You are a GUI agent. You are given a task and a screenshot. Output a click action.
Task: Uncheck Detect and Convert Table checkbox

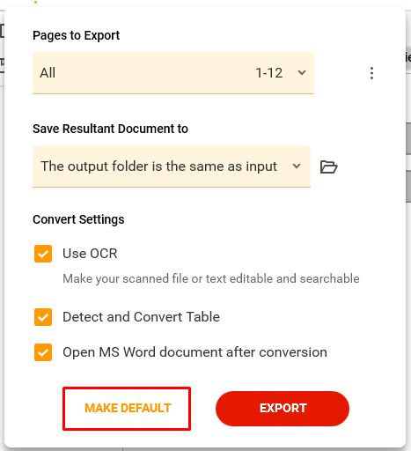pos(43,317)
